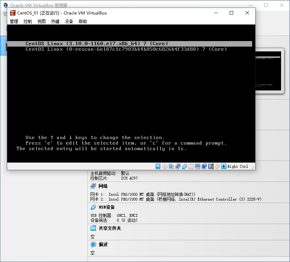Click the 控制芯片 ICH AC97 line
Screen dimensions: 290x262
click(x=114, y=178)
